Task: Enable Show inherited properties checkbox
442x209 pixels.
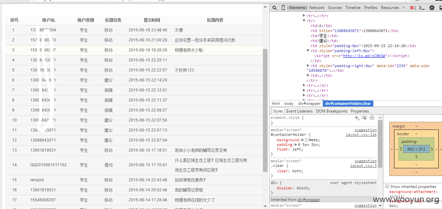Action: (x=387, y=186)
